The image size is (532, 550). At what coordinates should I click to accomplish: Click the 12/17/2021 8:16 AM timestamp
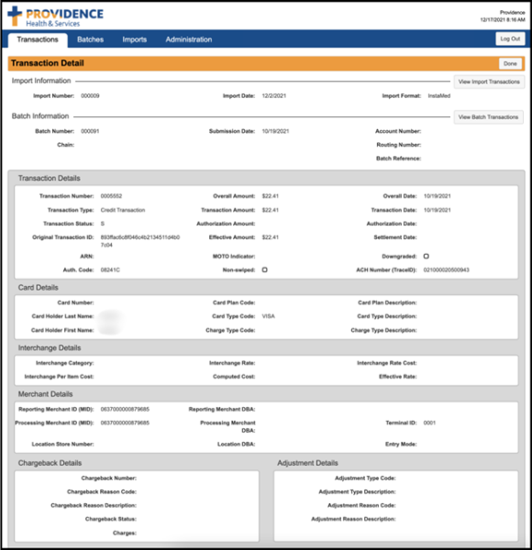(503, 19)
